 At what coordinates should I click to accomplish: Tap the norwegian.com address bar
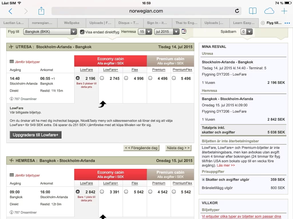click(x=146, y=11)
